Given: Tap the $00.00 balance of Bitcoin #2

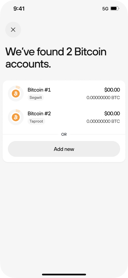Looking at the screenshot, I should click(x=112, y=113).
